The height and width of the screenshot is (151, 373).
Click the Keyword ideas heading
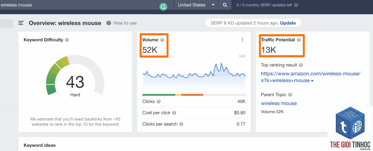[x=39, y=145]
